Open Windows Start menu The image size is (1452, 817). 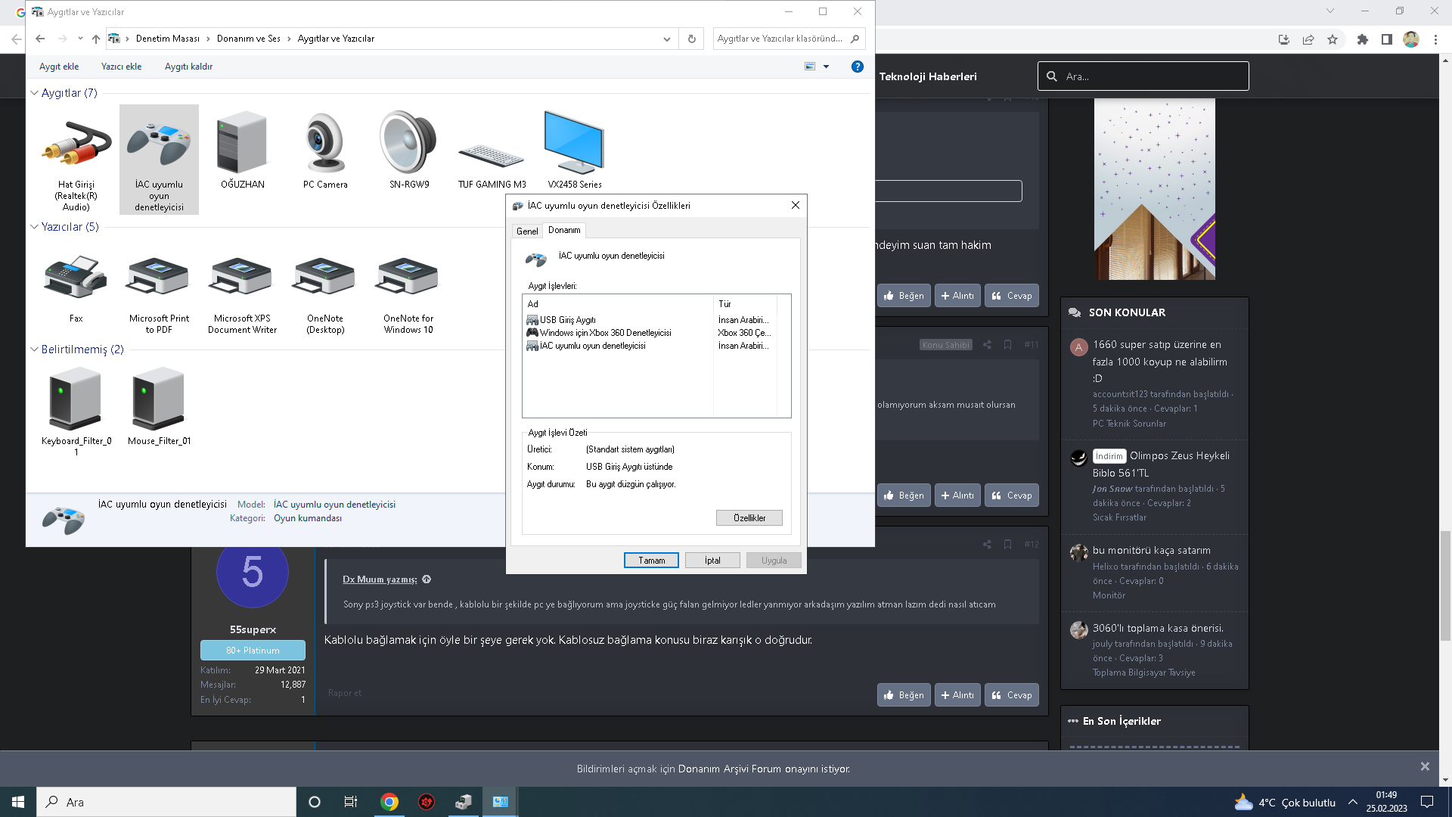click(18, 802)
